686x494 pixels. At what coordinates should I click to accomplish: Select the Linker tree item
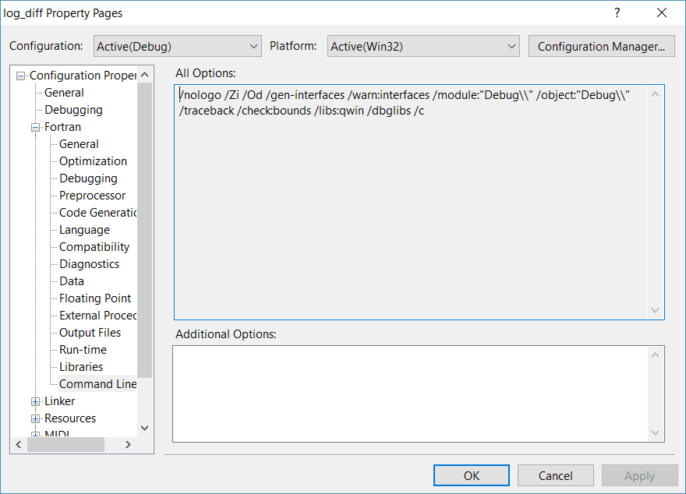[59, 400]
